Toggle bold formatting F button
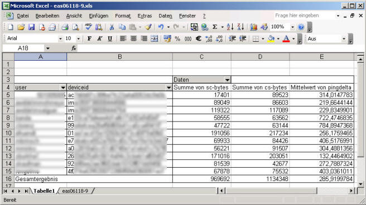 tap(89, 38)
